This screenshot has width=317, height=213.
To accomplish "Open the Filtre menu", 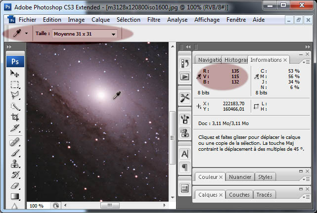I will tap(154, 20).
